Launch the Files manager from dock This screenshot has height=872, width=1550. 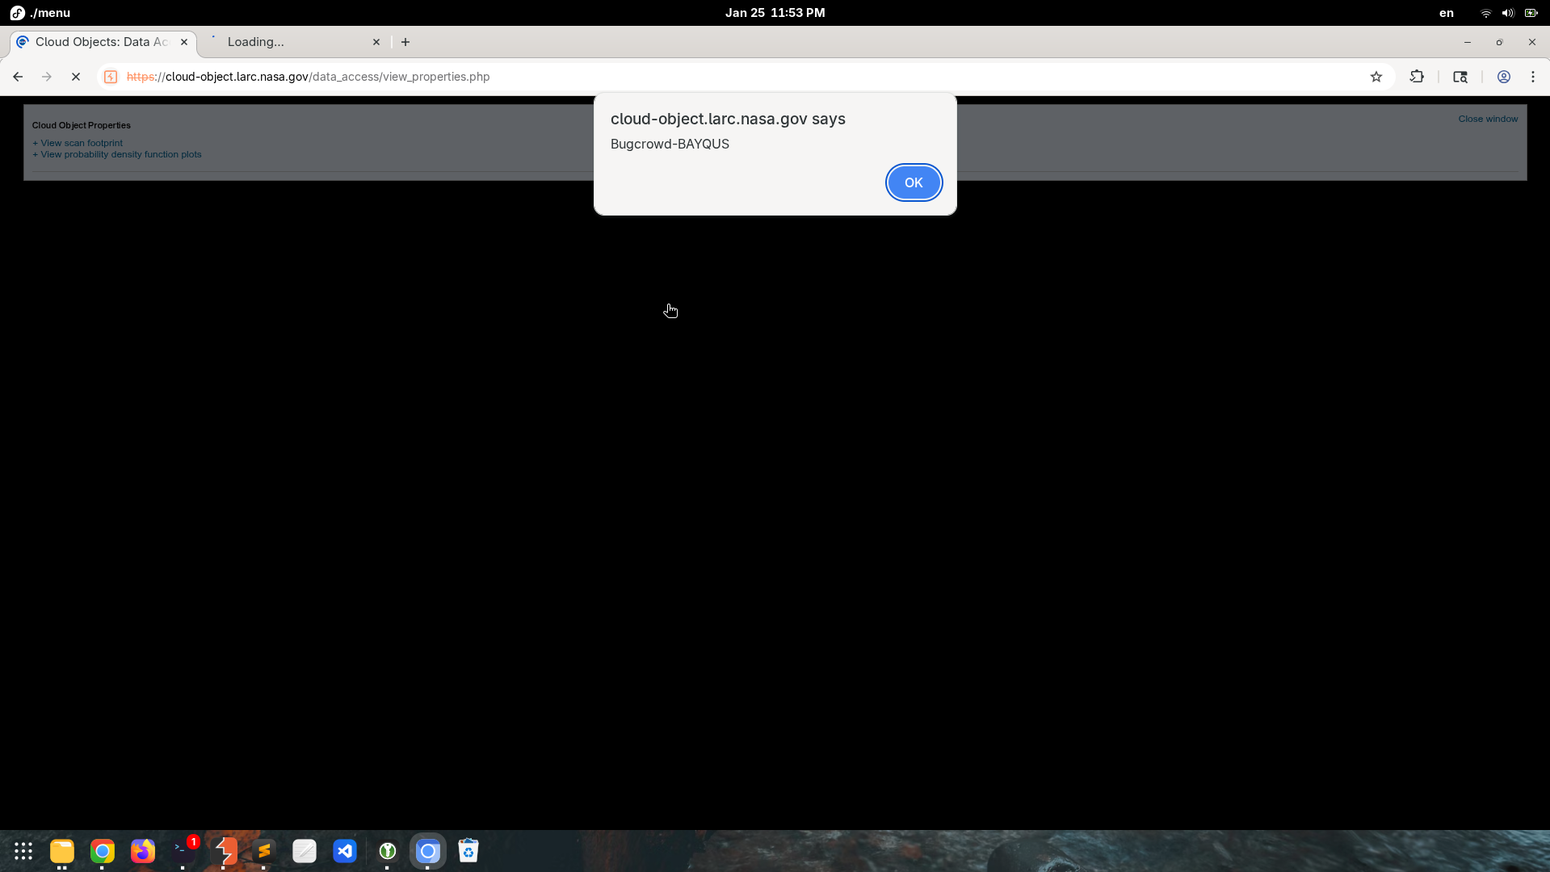coord(62,851)
